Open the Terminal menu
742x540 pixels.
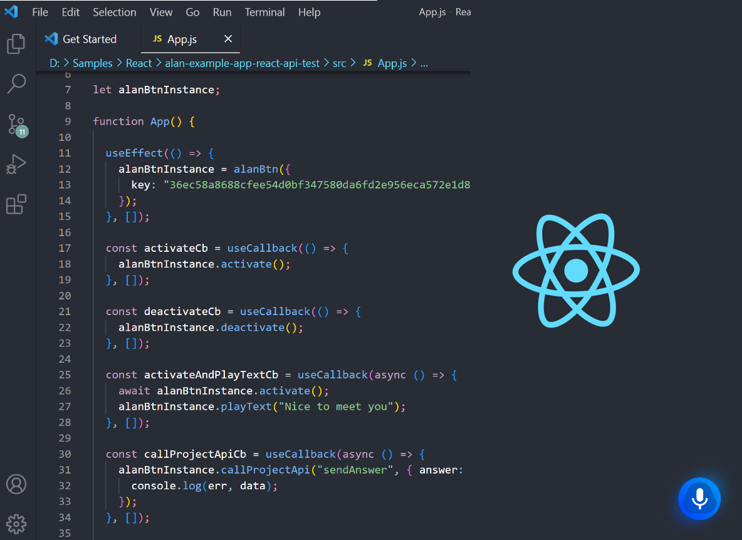tap(264, 13)
